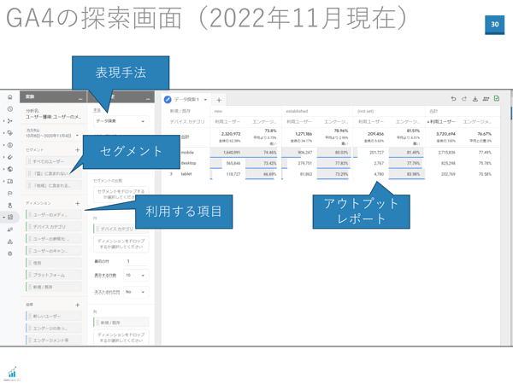Add a new segment with the plus icon

coord(78,150)
